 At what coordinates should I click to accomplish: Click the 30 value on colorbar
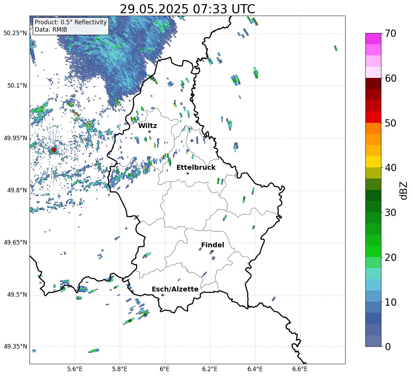point(390,213)
